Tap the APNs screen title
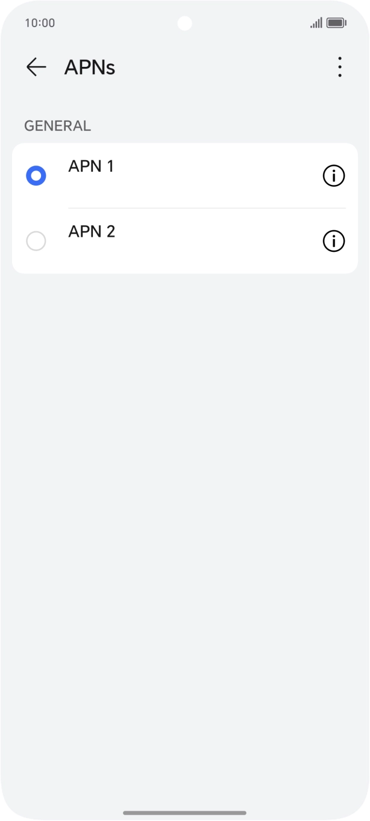 89,67
